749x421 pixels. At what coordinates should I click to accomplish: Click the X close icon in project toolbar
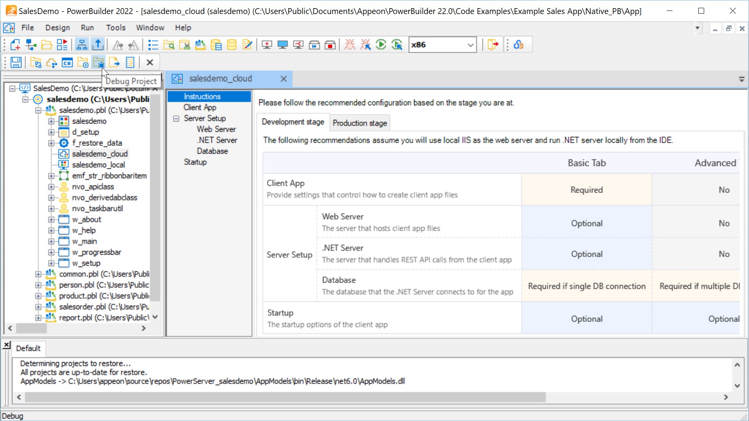click(150, 62)
